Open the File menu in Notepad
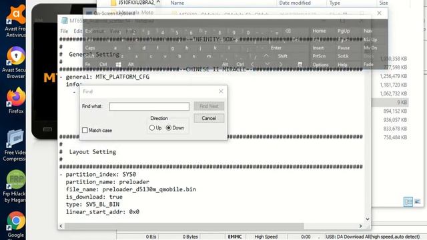 [x=64, y=31]
